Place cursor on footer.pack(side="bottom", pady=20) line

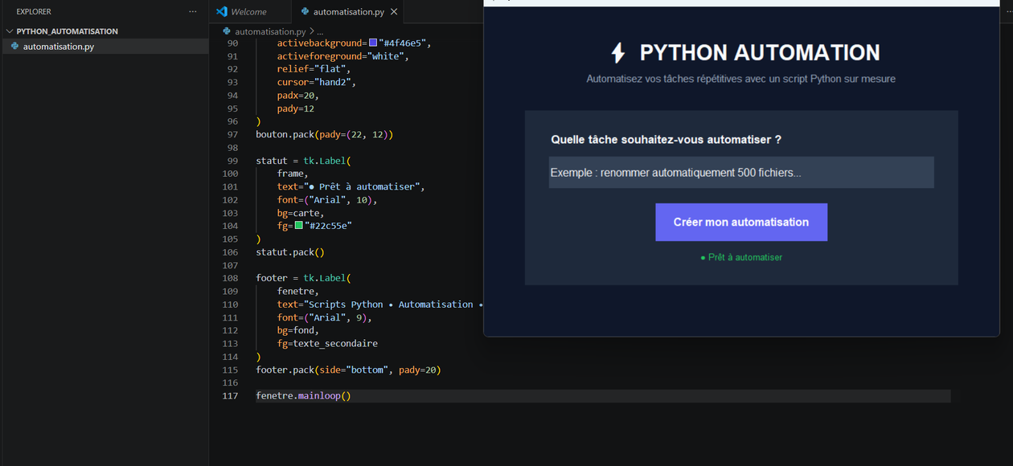click(x=348, y=370)
